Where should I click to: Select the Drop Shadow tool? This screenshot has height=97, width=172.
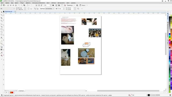click(1, 47)
